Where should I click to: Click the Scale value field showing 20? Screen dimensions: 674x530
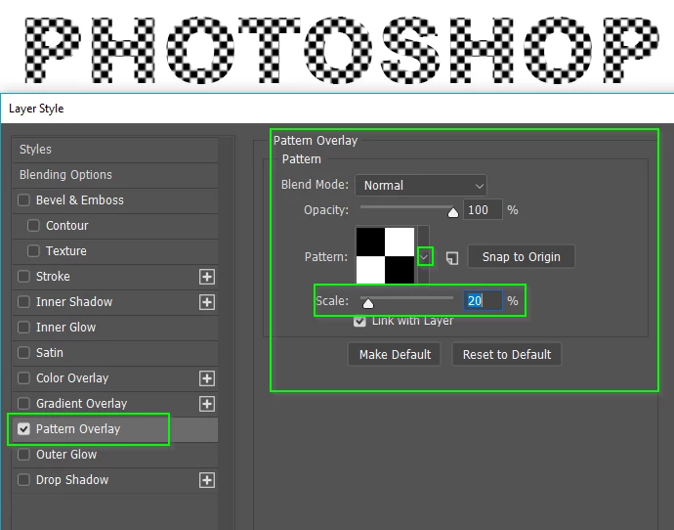tap(483, 301)
